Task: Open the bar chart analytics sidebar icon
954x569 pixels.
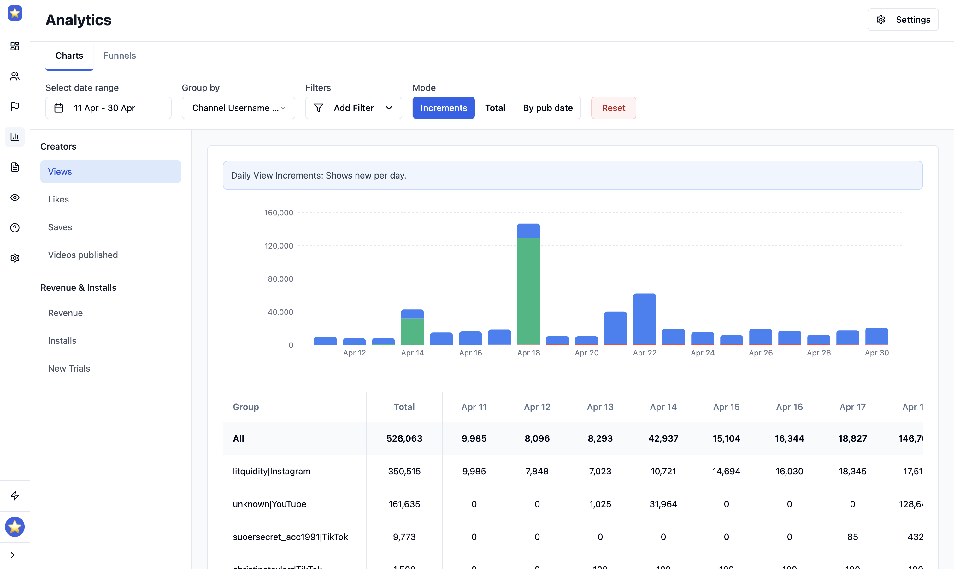Action: click(15, 137)
